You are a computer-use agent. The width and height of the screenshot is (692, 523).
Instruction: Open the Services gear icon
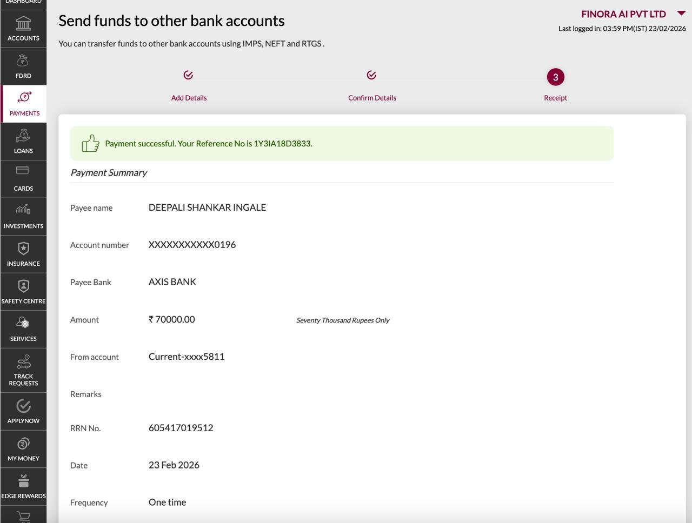(23, 324)
